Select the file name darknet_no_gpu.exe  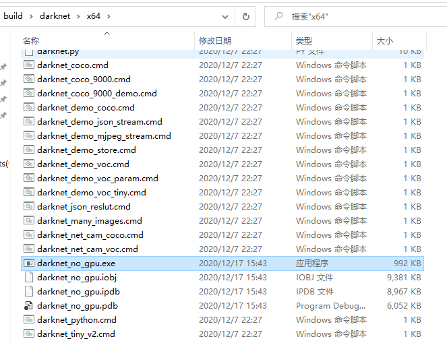pyautogui.click(x=76, y=263)
